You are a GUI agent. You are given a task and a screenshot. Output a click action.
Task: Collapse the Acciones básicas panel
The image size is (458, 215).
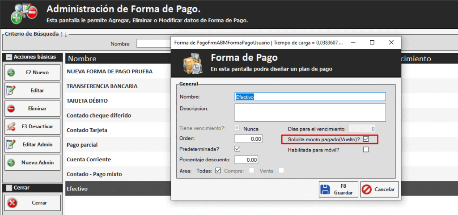click(x=8, y=57)
